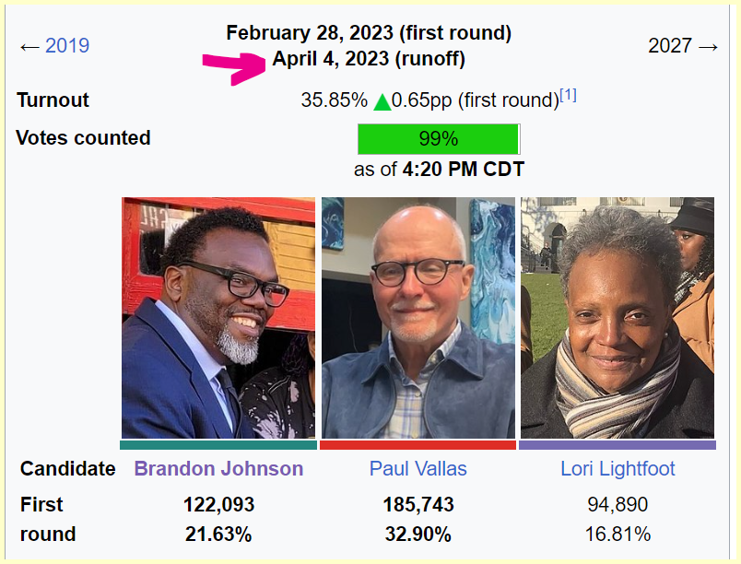Screen dimensions: 741x564
Task: Click the green turnout increase triangle
Action: [x=382, y=100]
